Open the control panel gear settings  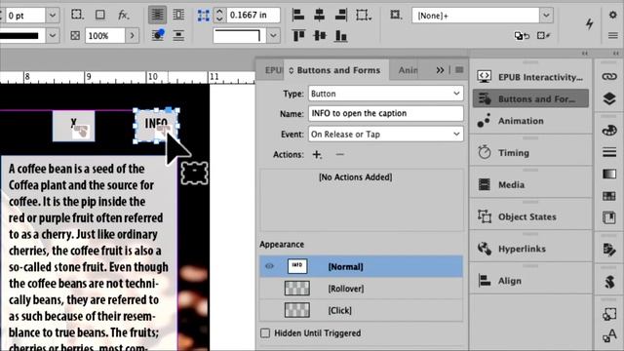pos(613,15)
